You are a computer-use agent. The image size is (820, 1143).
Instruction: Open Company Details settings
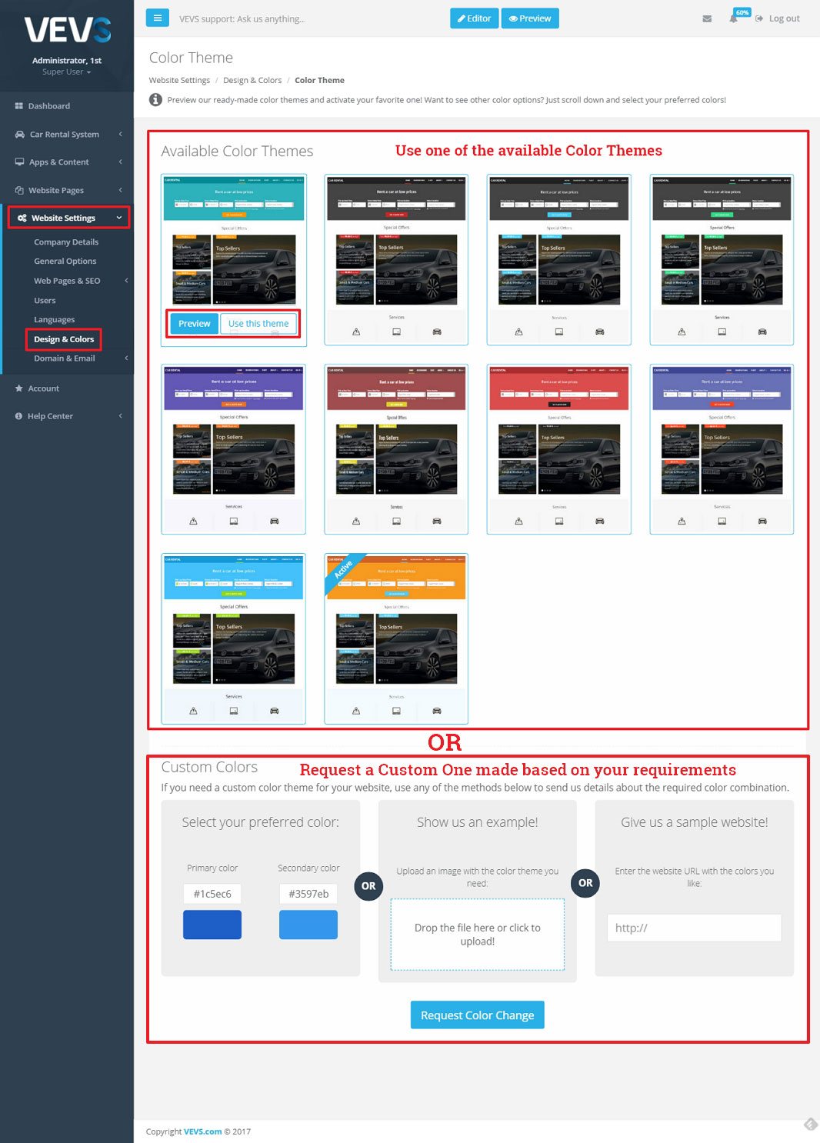(x=66, y=242)
